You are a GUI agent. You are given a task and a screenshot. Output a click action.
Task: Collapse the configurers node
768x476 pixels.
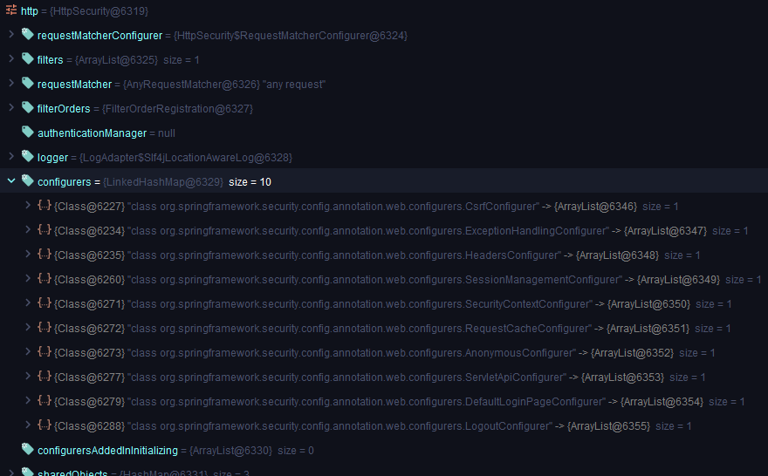tap(10, 181)
